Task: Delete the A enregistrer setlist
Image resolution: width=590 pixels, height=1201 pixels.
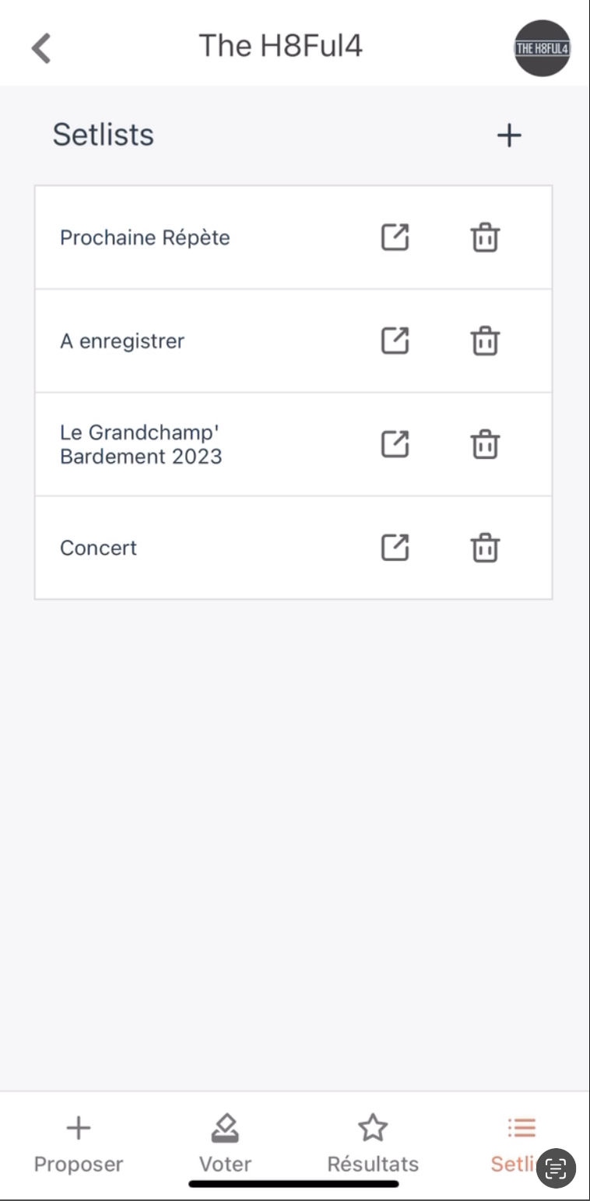Action: [x=485, y=341]
